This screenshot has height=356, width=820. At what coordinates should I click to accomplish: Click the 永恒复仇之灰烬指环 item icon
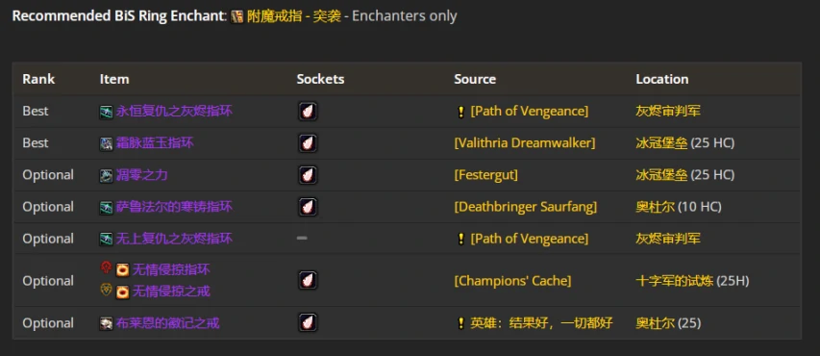(106, 112)
